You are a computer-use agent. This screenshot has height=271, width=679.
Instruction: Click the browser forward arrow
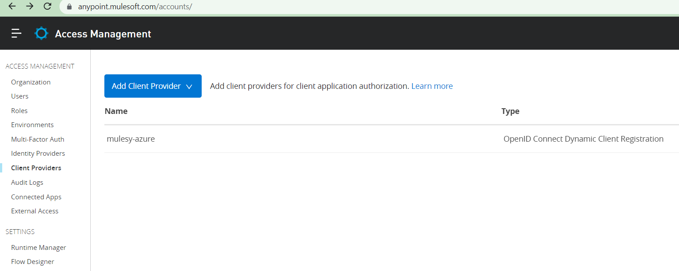30,6
